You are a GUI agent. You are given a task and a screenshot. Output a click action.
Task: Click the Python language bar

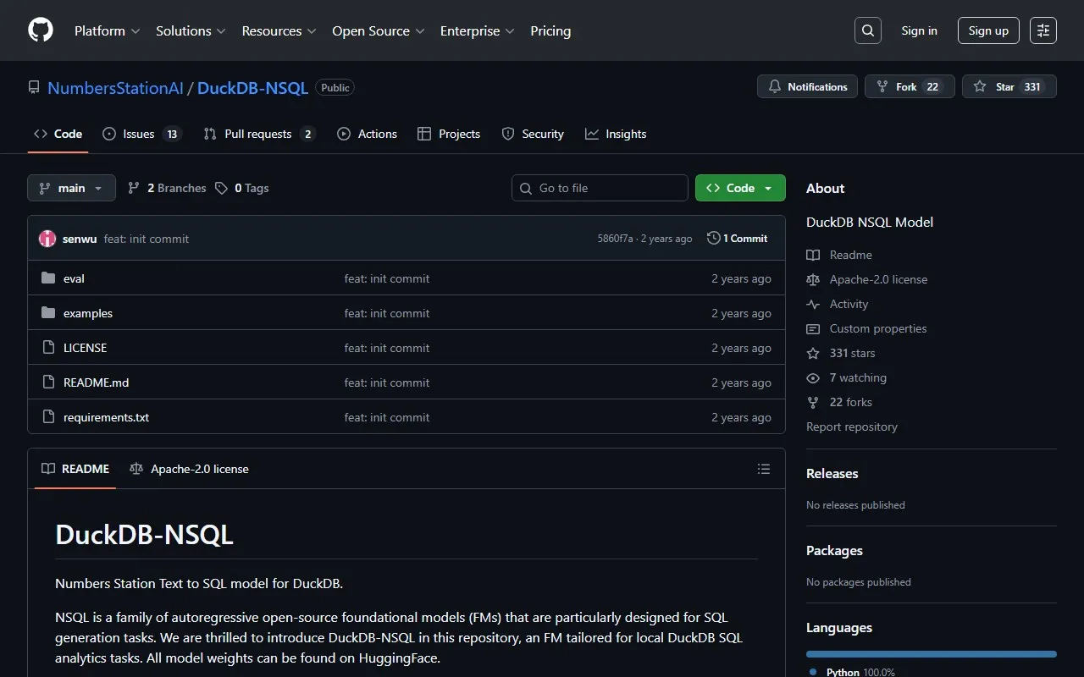tap(931, 654)
